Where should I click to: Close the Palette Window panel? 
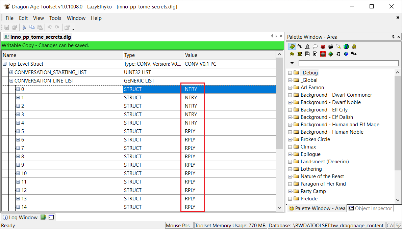click(x=399, y=37)
